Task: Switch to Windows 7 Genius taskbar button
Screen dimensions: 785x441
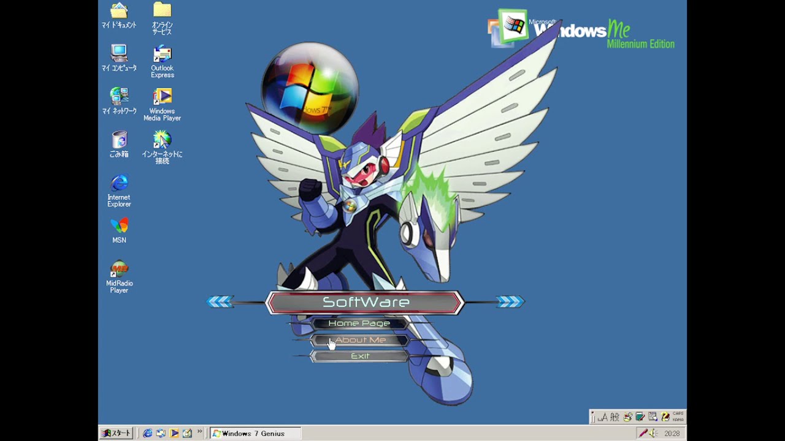Action: coord(256,433)
